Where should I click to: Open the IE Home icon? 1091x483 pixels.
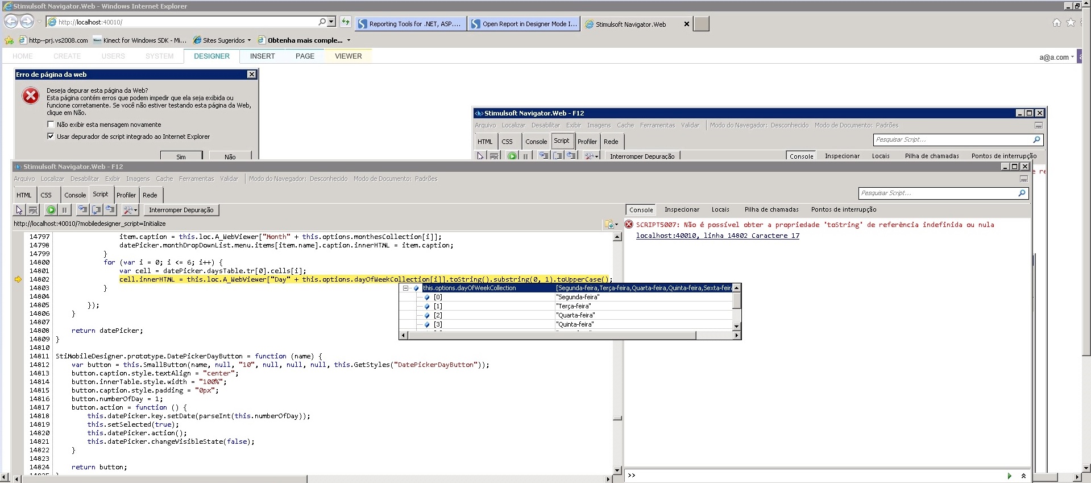pos(1057,23)
